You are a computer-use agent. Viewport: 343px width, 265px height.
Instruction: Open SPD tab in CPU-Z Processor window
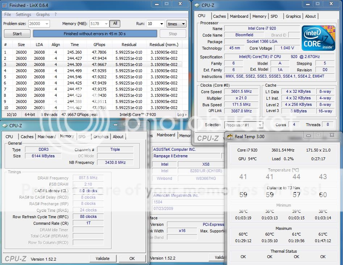[x=274, y=16]
